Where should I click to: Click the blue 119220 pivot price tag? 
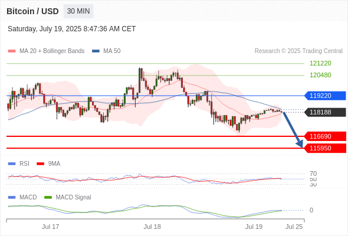click(x=325, y=96)
